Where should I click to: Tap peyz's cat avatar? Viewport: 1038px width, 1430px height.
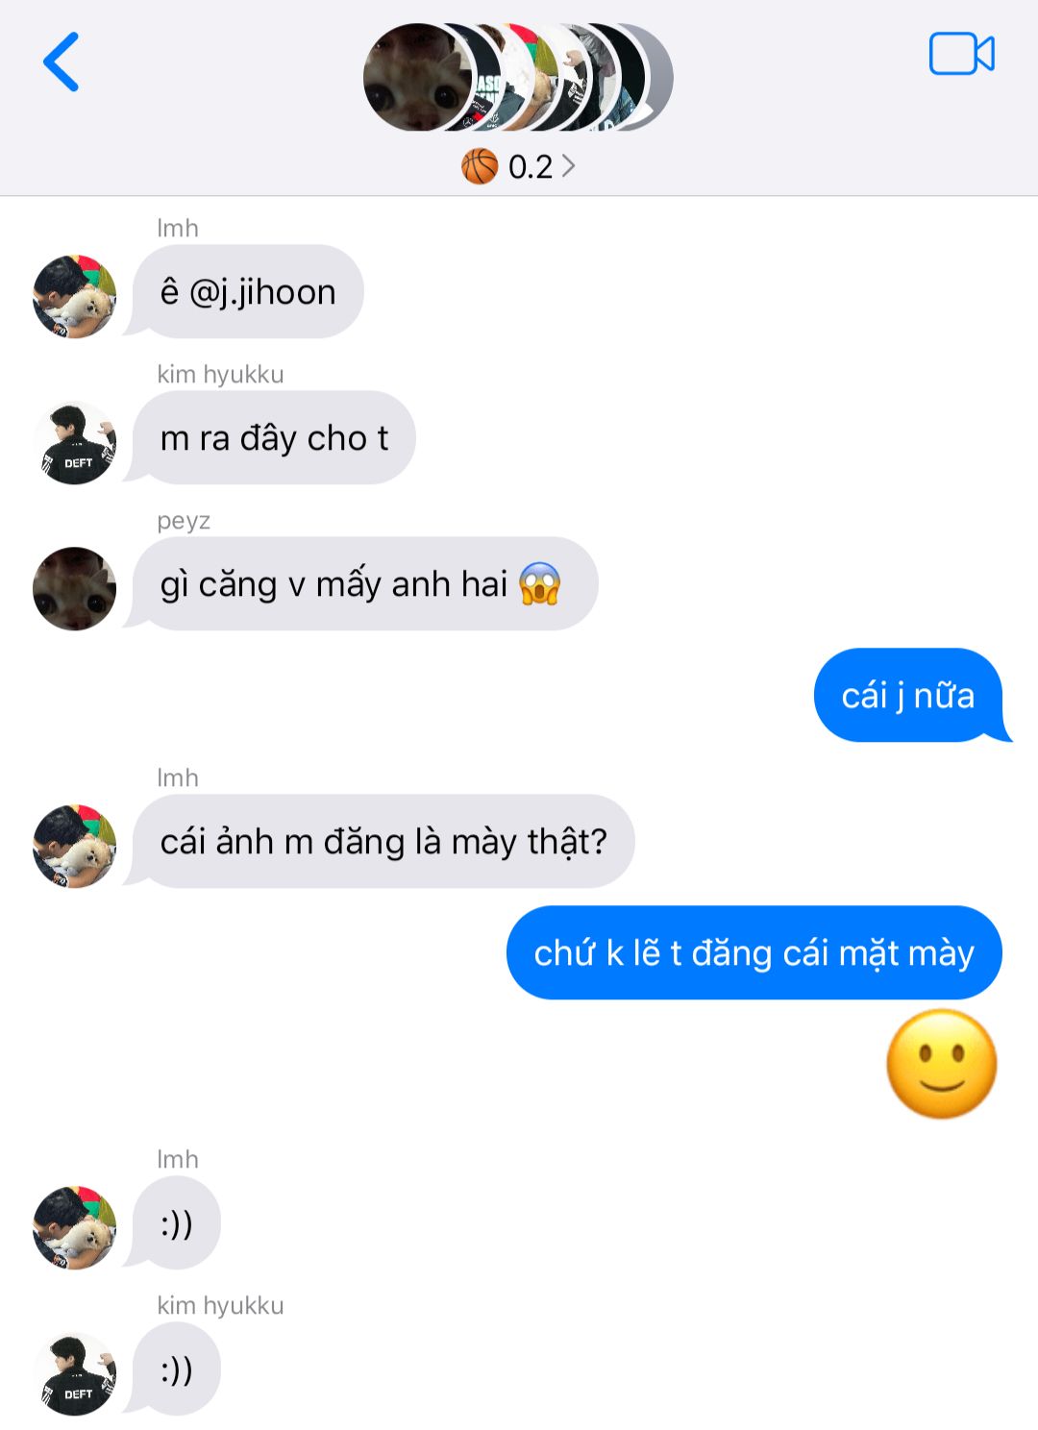[75, 589]
